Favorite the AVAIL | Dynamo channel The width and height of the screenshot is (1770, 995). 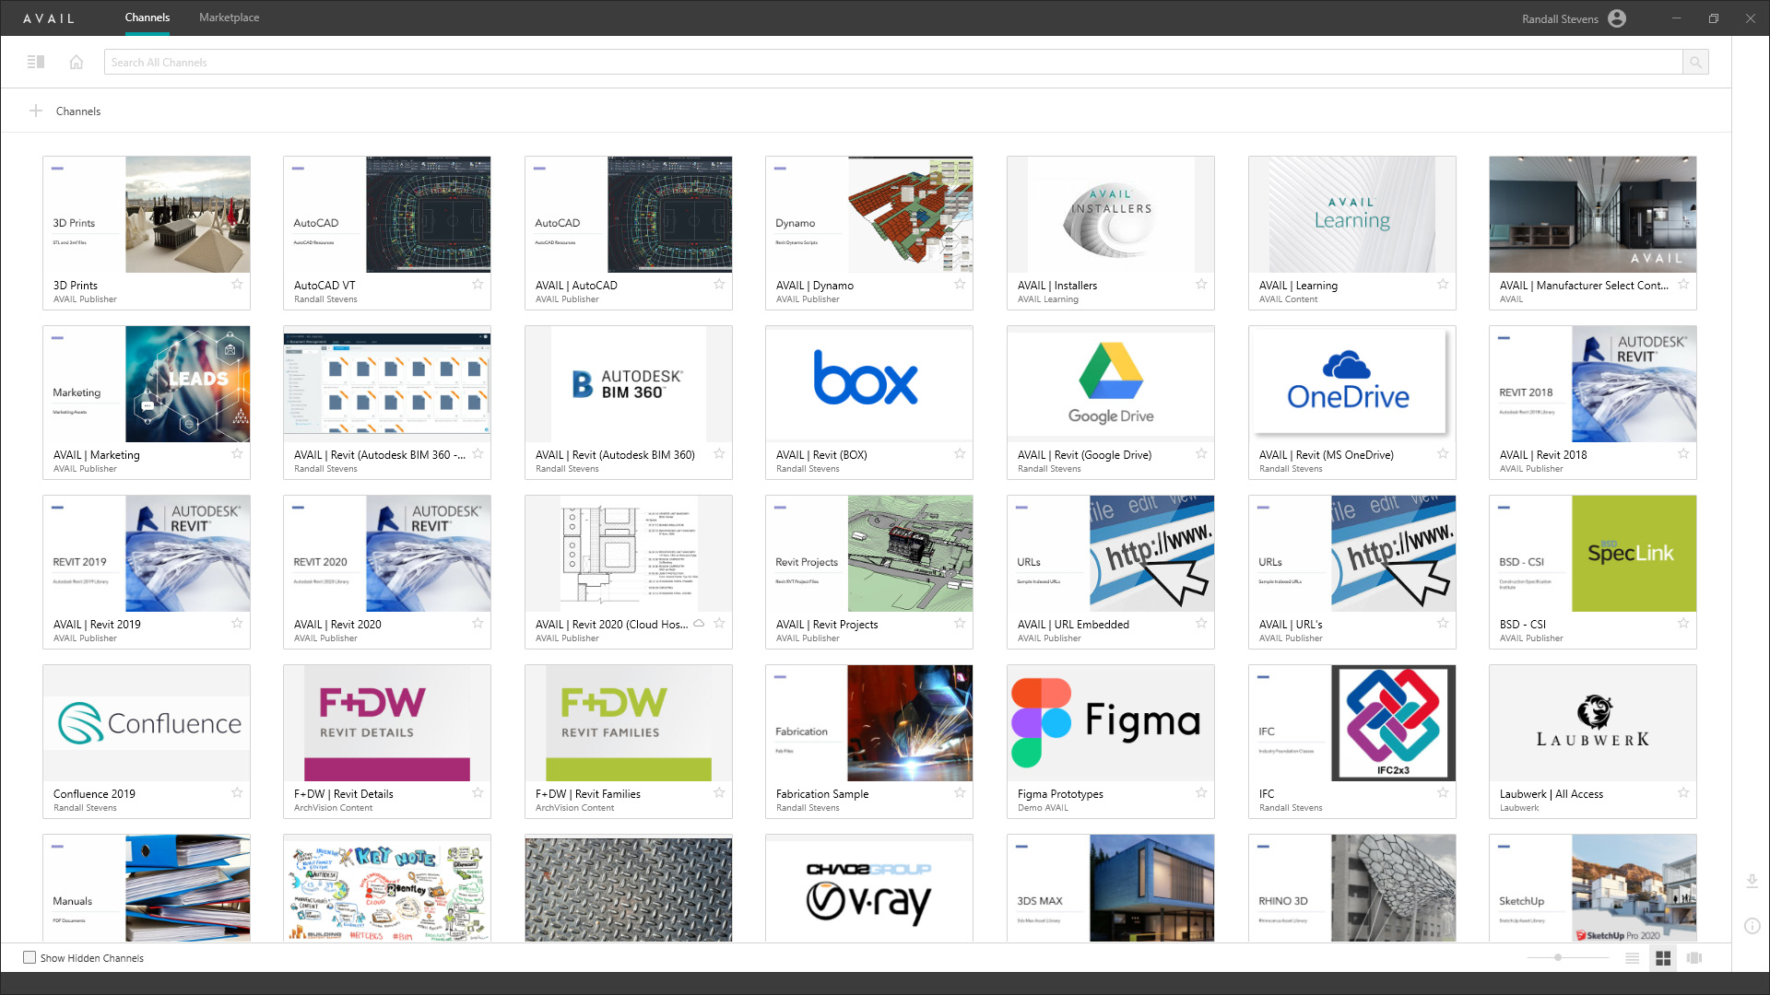960,285
